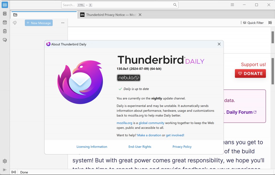Open message list display options icon

coord(270,23)
